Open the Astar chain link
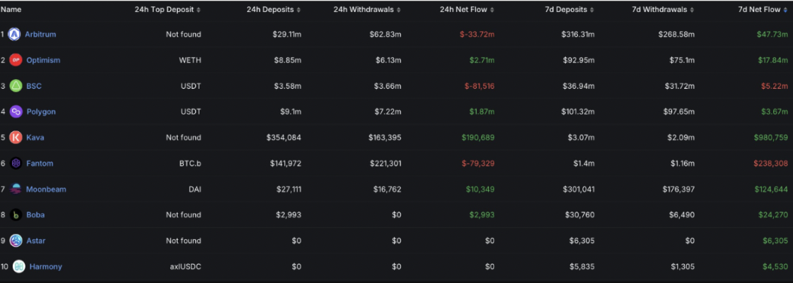Screen dimensions: 793x283 [x=36, y=241]
